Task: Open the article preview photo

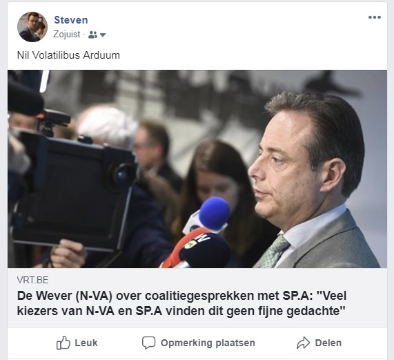Action: pyautogui.click(x=197, y=169)
